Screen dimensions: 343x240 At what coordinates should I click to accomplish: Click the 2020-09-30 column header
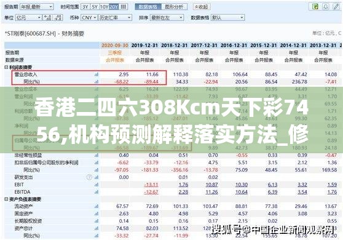click(x=115, y=46)
